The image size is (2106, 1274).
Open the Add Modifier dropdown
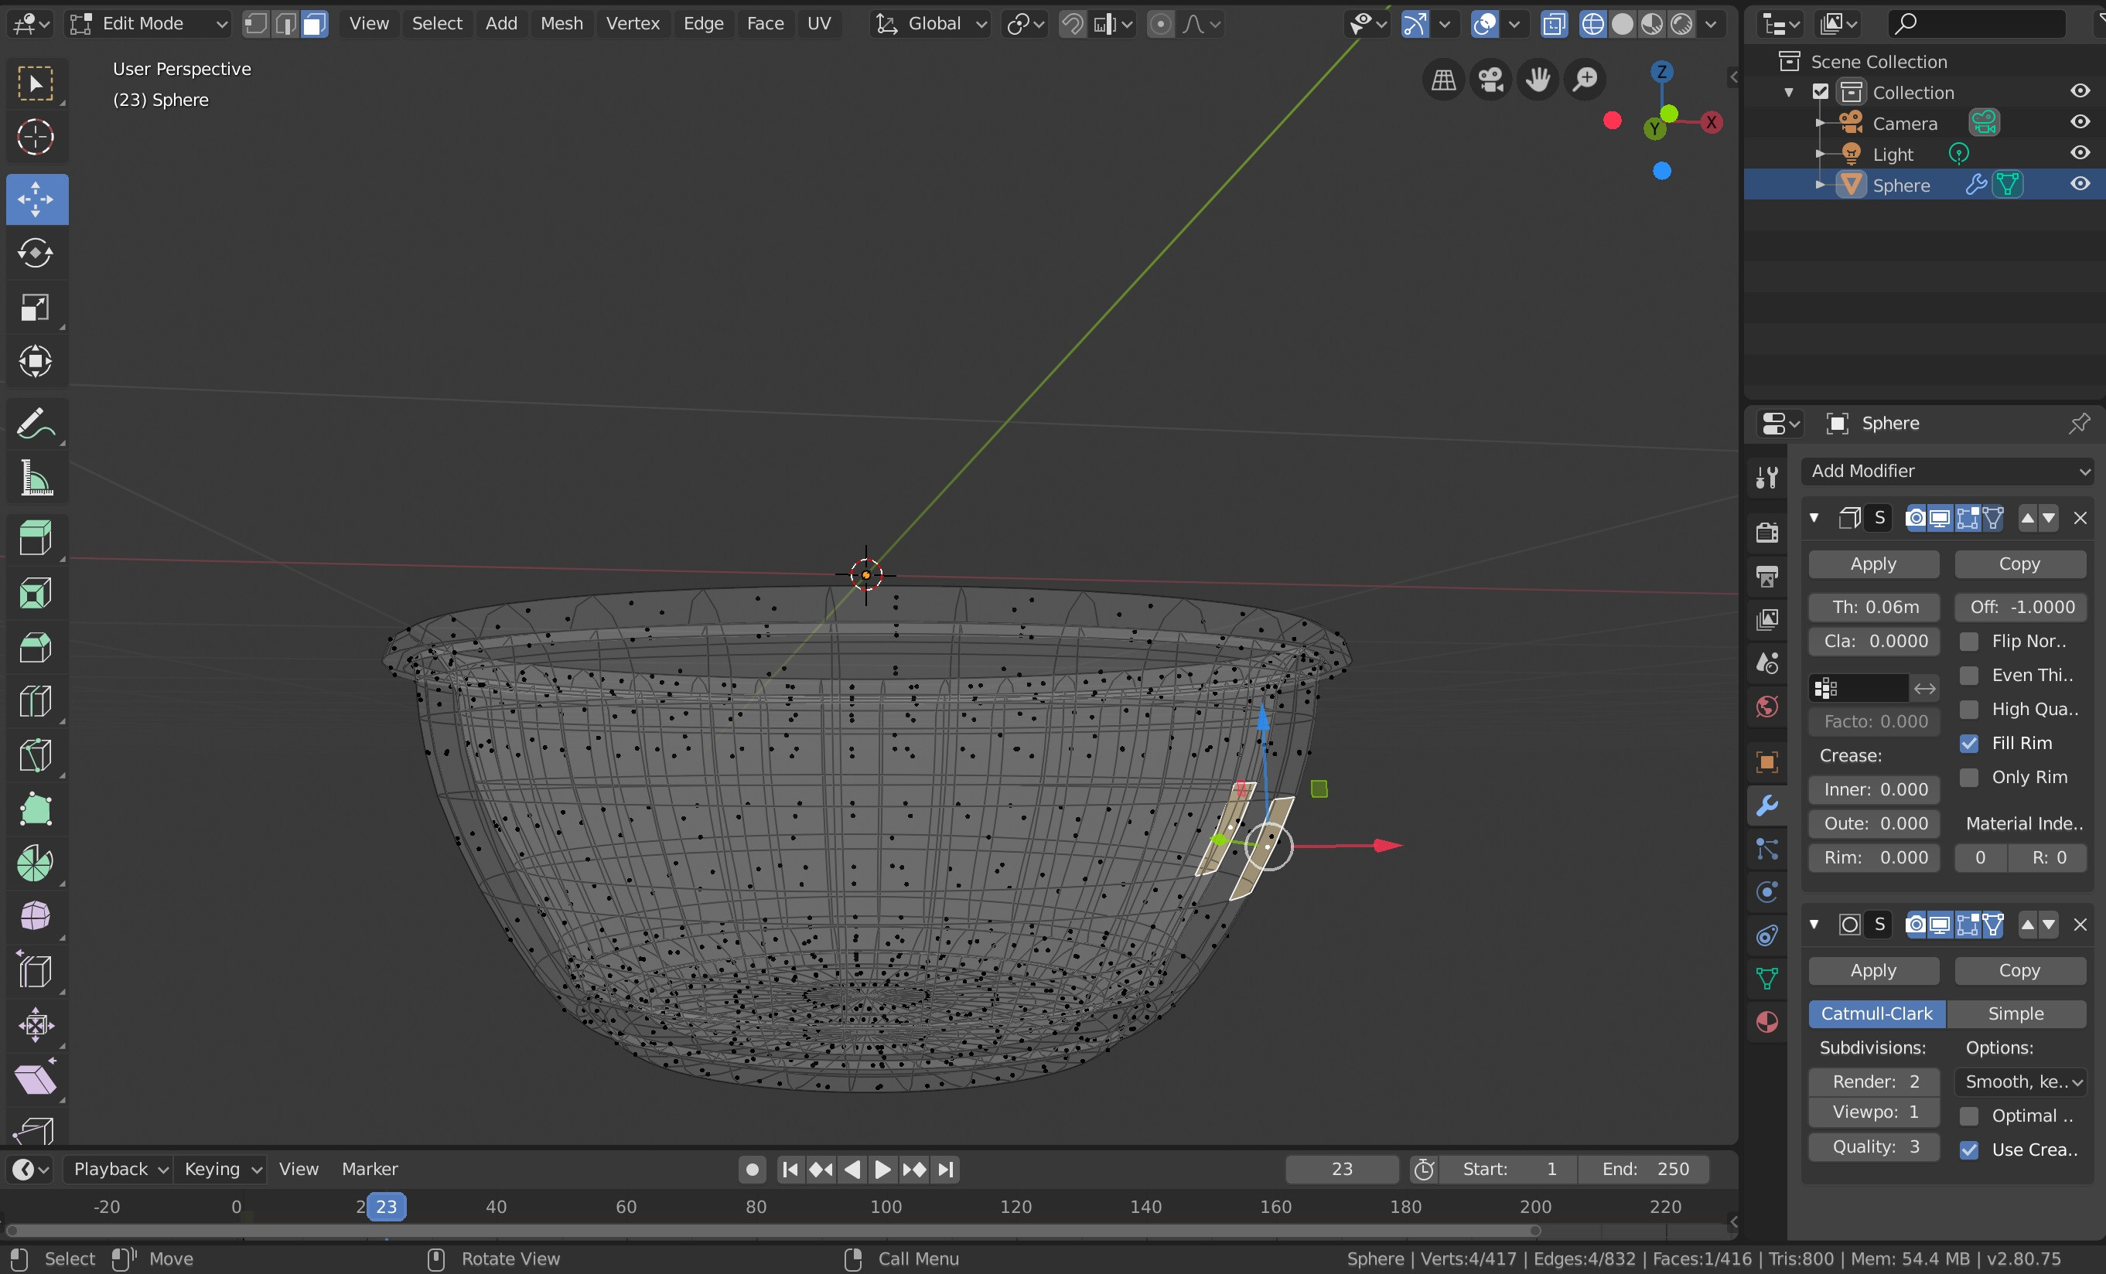[1947, 471]
